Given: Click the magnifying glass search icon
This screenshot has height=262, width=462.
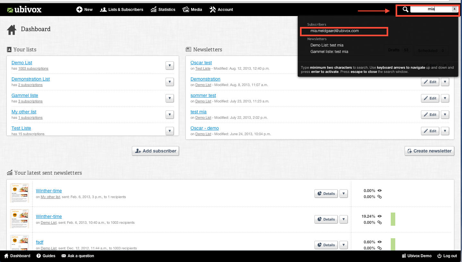Looking at the screenshot, I should click(406, 9).
